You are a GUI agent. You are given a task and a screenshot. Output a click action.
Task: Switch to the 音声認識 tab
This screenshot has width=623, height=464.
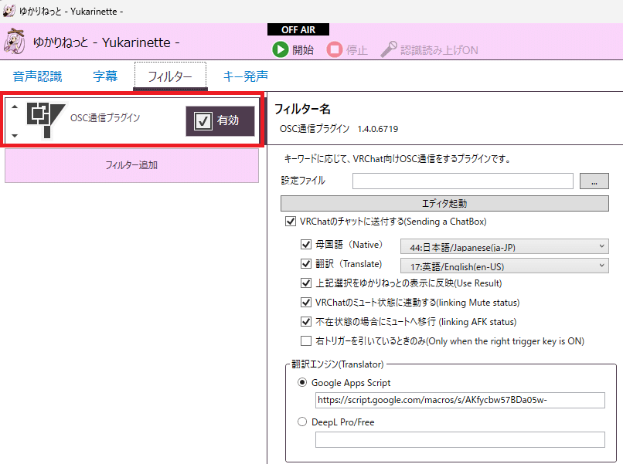point(38,76)
